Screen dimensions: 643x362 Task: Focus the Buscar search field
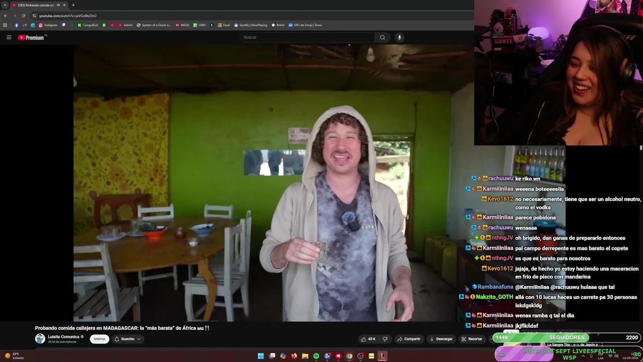pos(307,37)
